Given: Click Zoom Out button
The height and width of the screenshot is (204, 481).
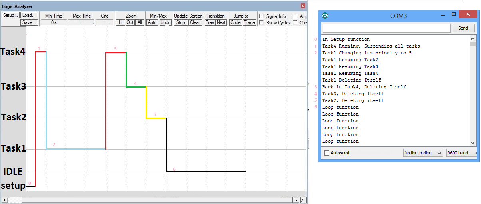Looking at the screenshot, I should point(130,22).
